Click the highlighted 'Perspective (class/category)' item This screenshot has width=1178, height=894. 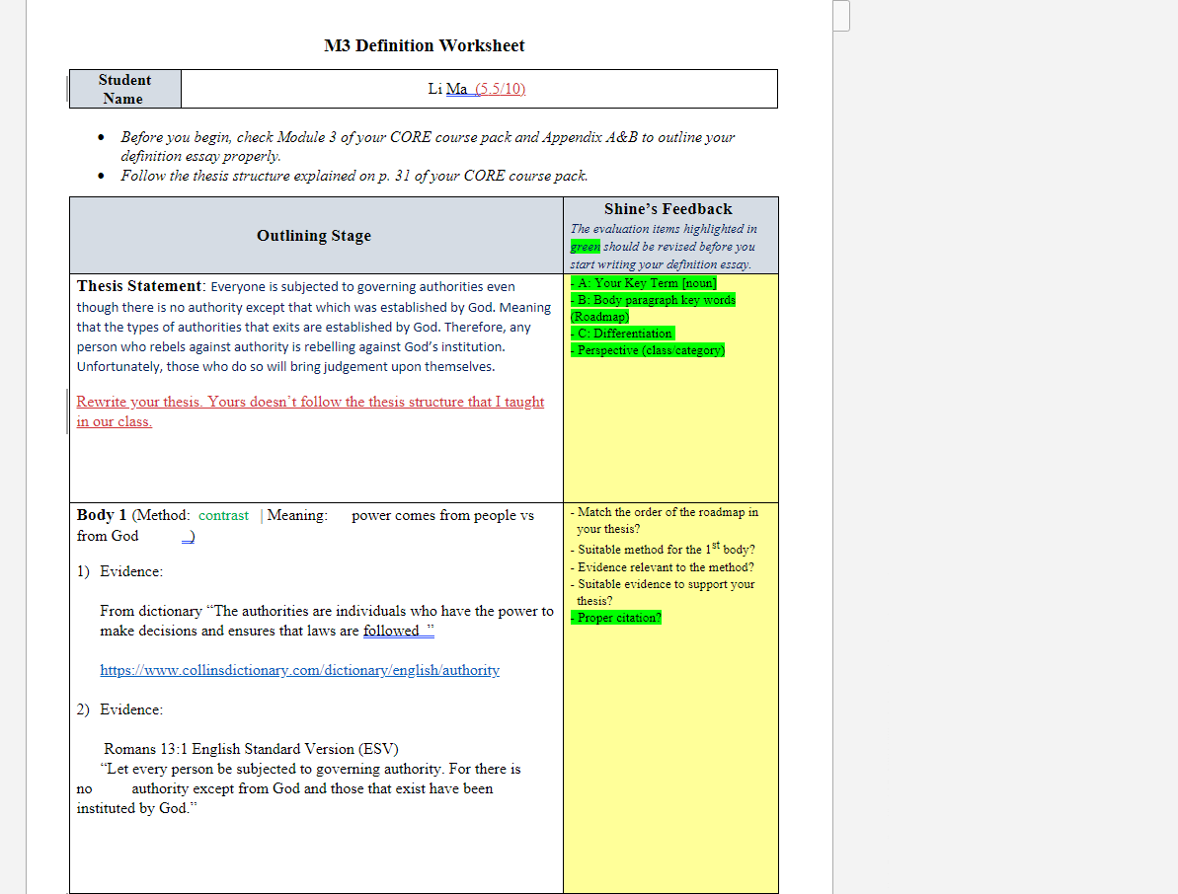[x=648, y=349]
